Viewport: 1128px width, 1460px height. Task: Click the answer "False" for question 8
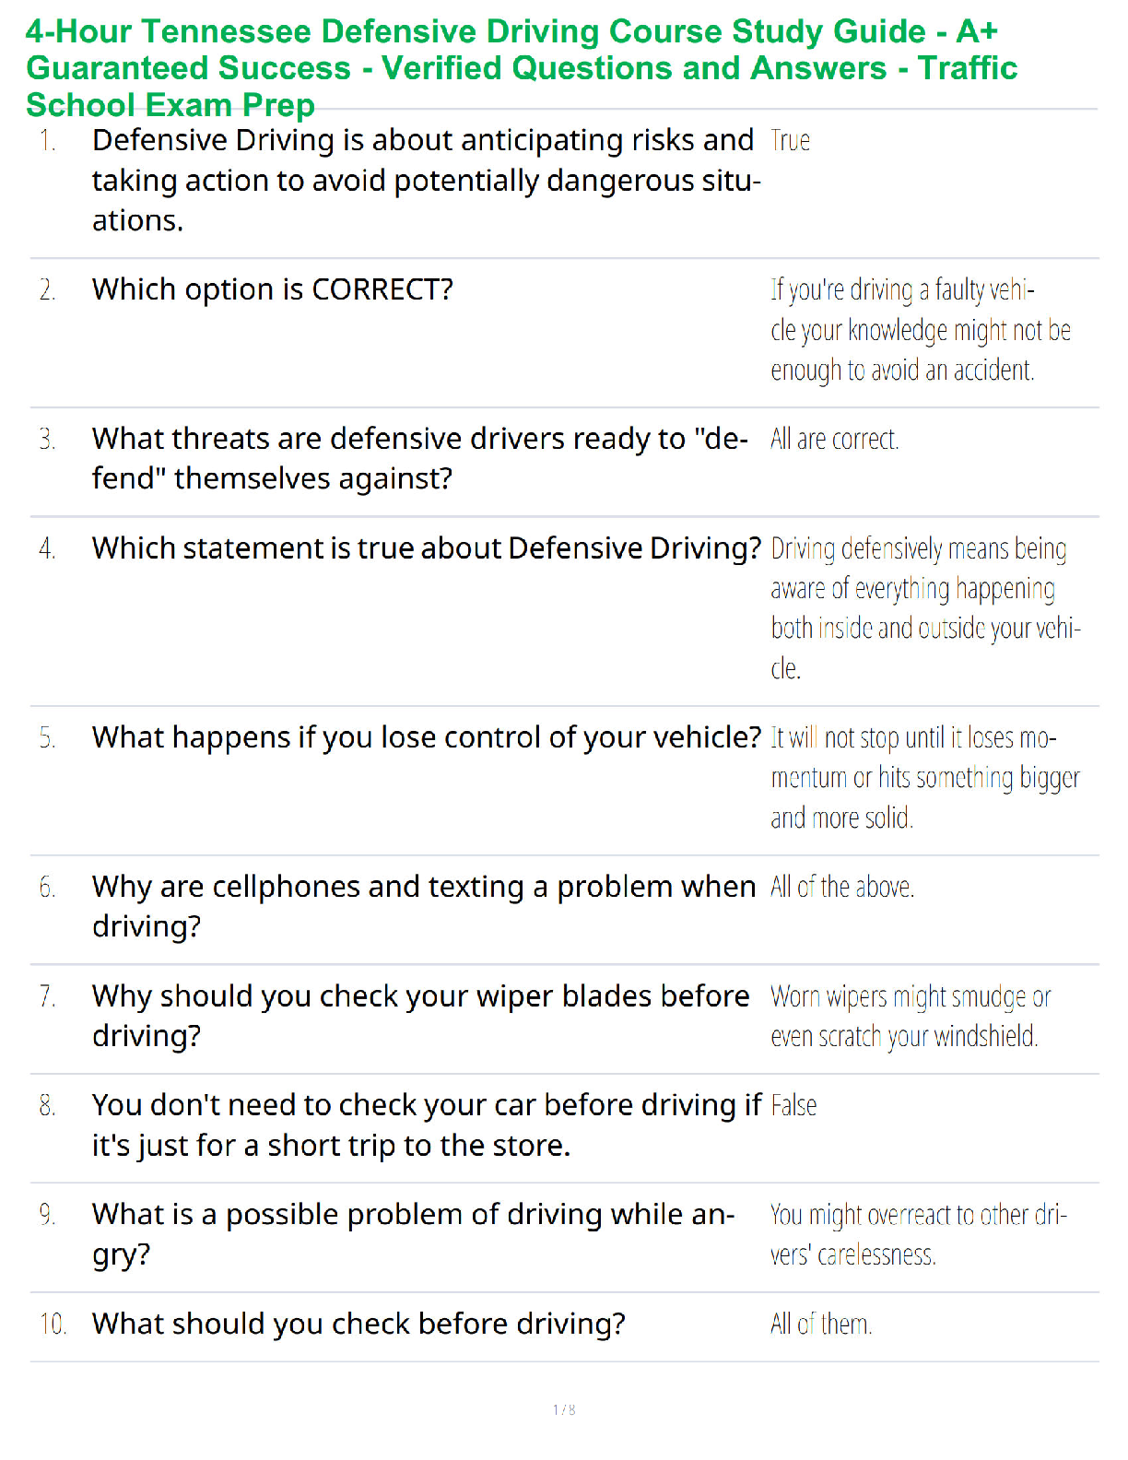click(793, 1106)
